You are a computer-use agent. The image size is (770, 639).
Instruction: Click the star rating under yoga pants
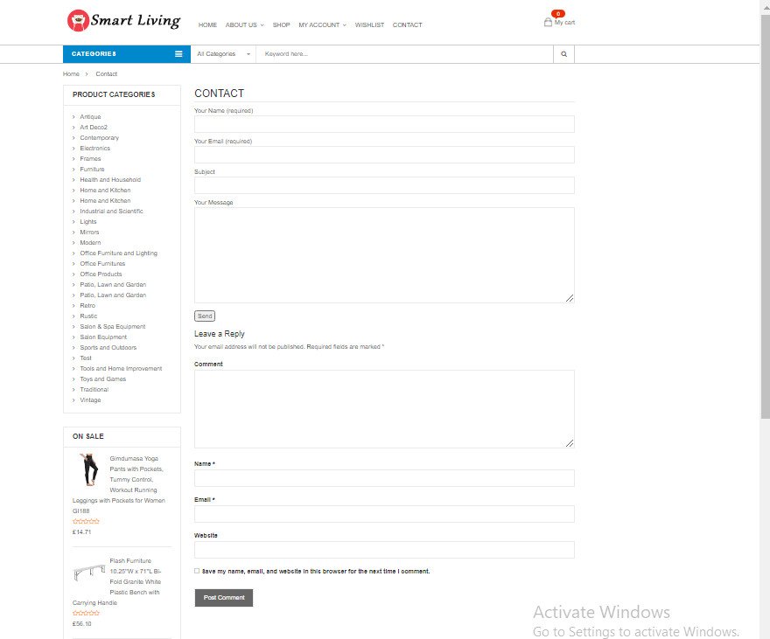click(86, 521)
